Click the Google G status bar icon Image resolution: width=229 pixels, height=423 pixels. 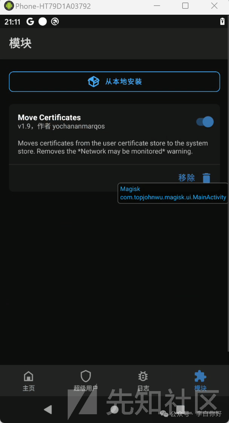point(30,22)
